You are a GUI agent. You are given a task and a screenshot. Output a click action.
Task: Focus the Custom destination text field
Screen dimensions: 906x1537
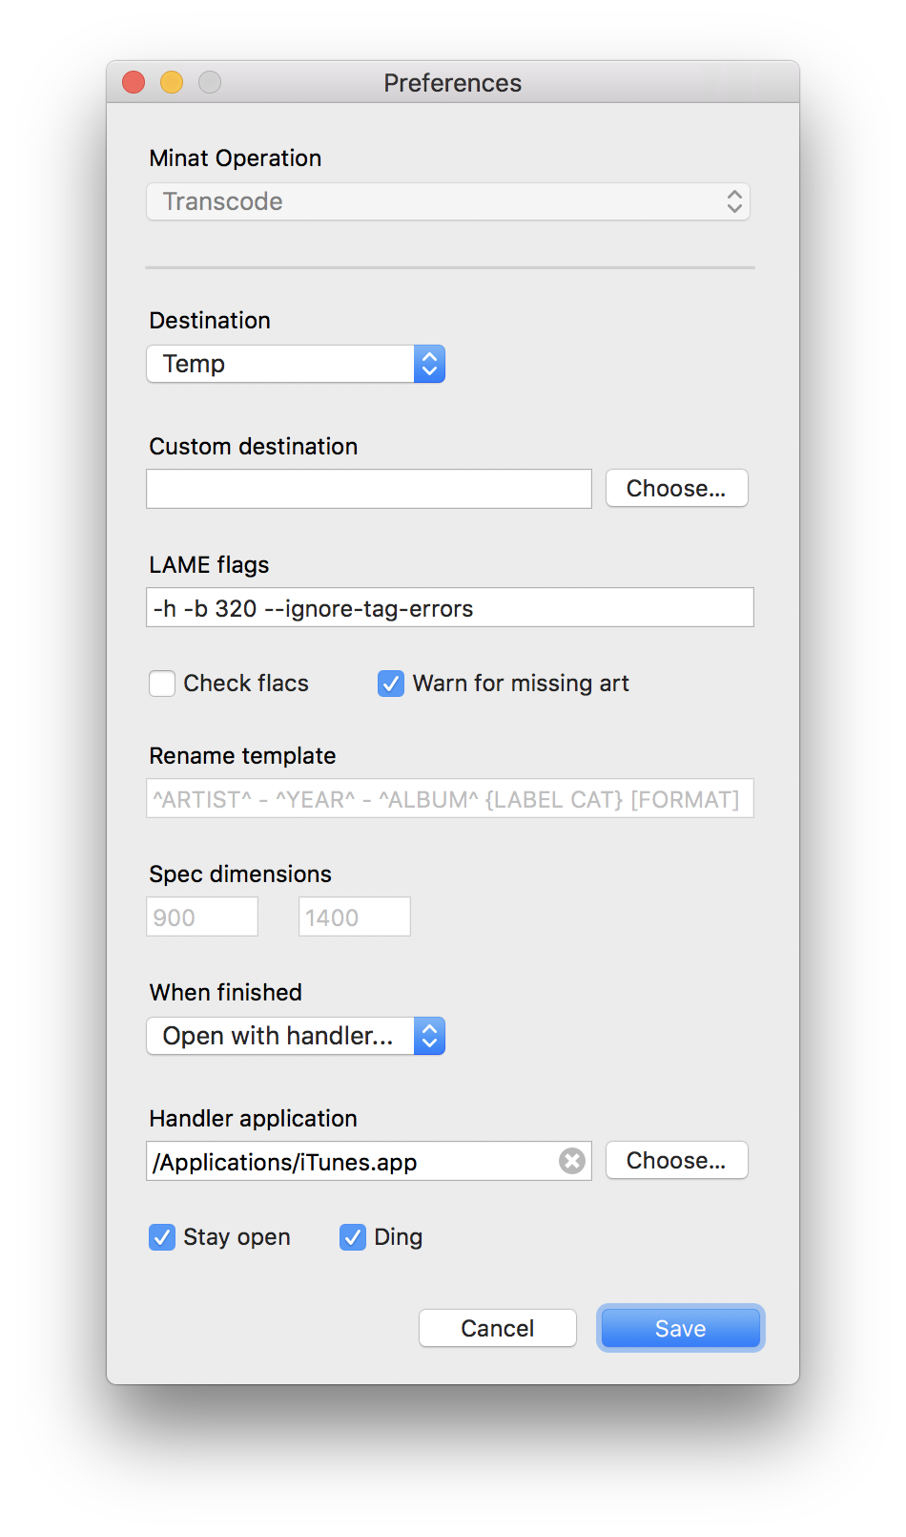(x=368, y=489)
